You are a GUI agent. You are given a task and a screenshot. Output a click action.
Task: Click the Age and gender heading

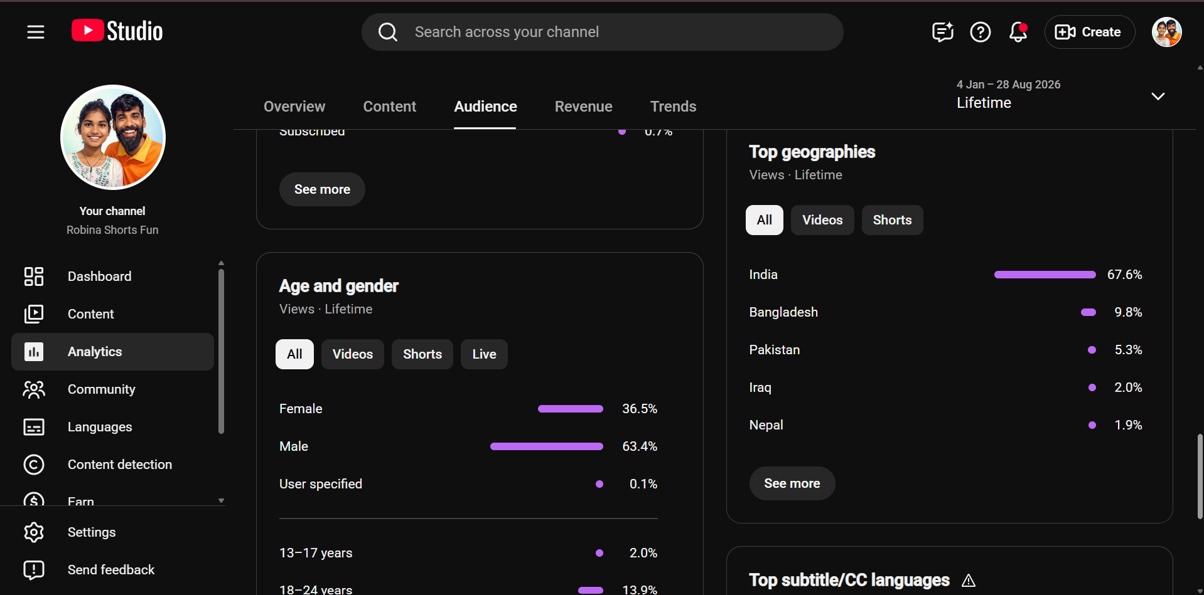point(339,287)
